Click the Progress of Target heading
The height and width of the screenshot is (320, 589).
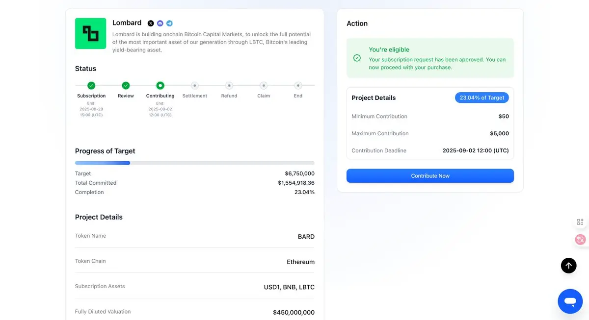click(105, 151)
